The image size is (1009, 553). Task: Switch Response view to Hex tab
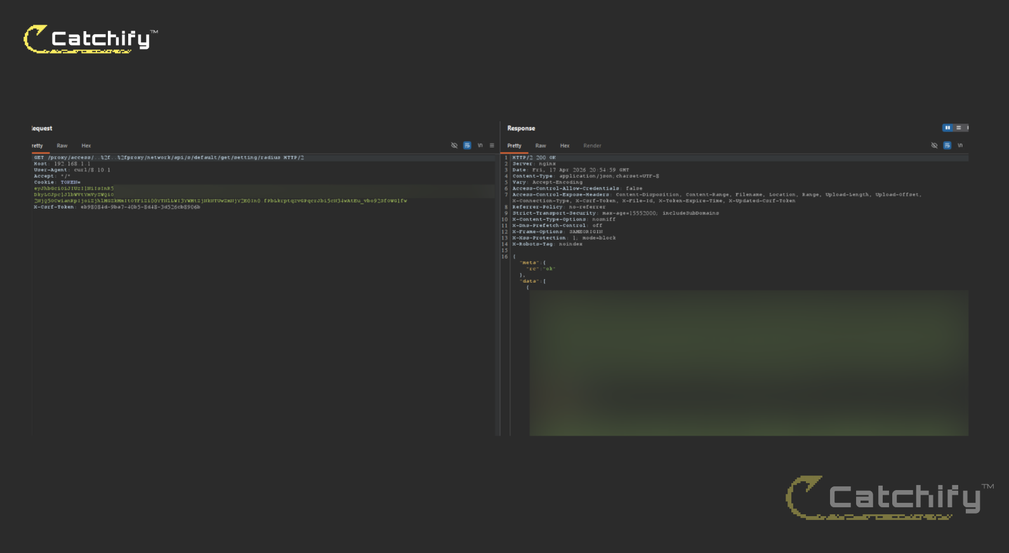565,145
